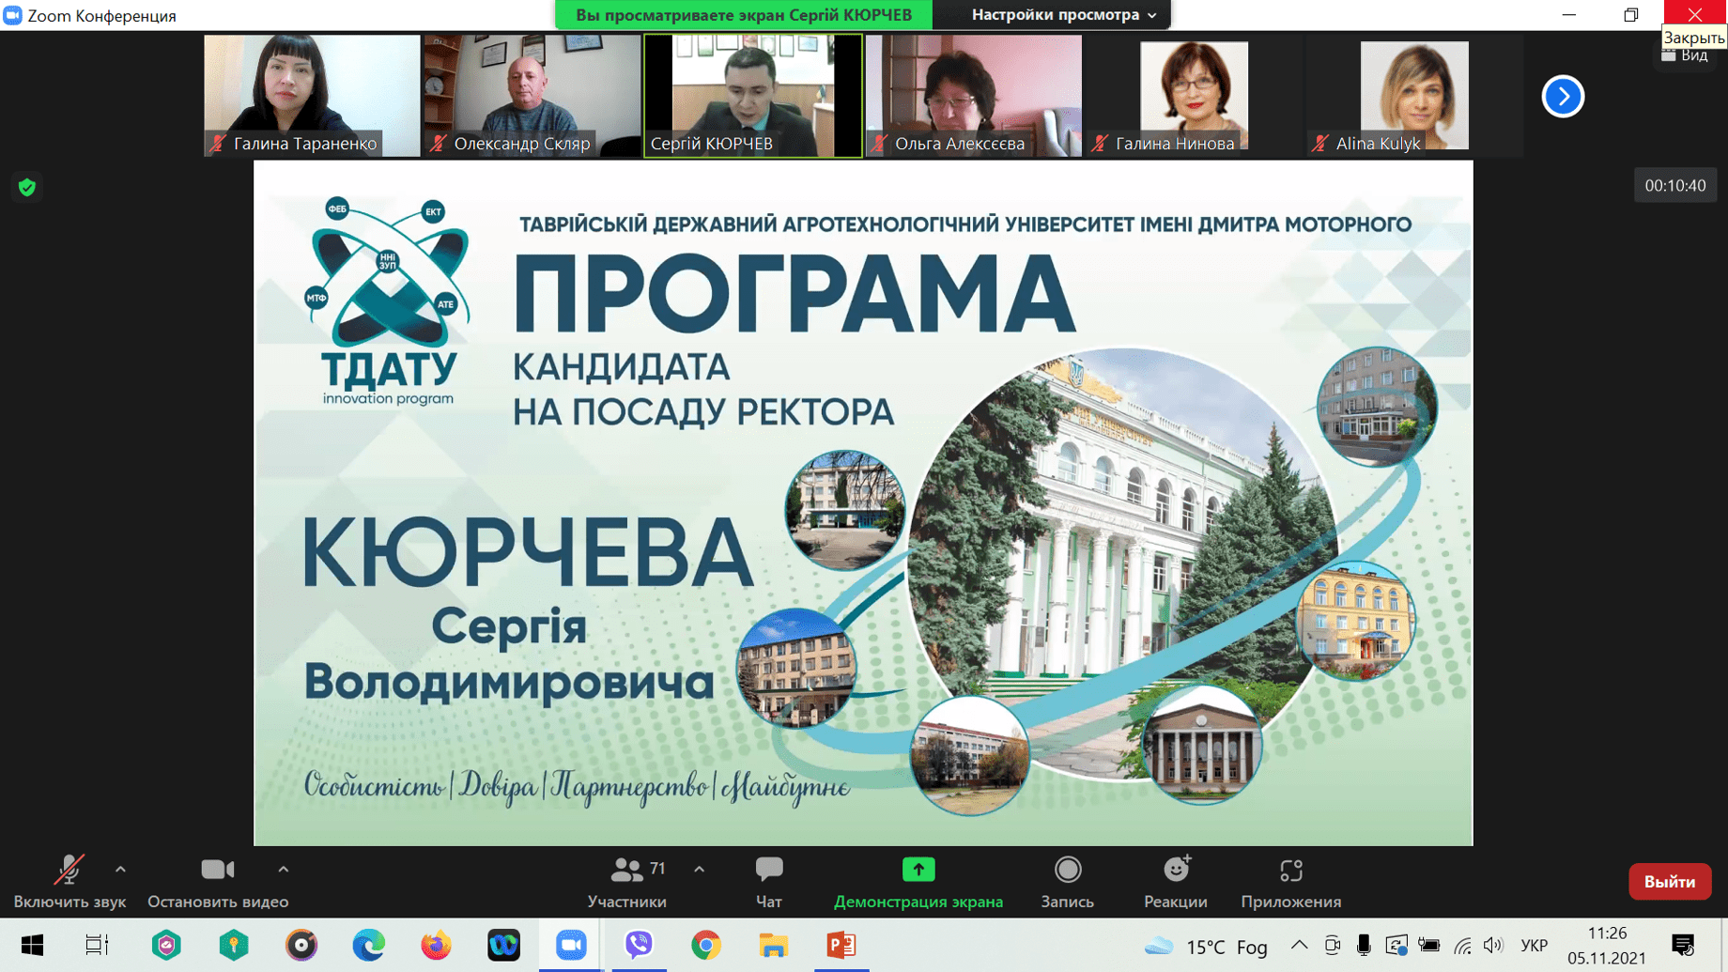This screenshot has height=972, width=1728.
Task: Select Сергій КЮРЧЕВ's video thumbnail
Action: 753,96
